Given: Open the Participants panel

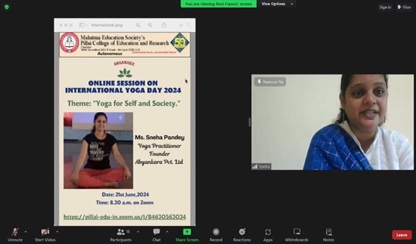Looking at the screenshot, I should coord(121,234).
